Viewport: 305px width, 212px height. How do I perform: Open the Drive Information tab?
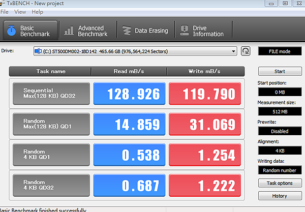203,31
